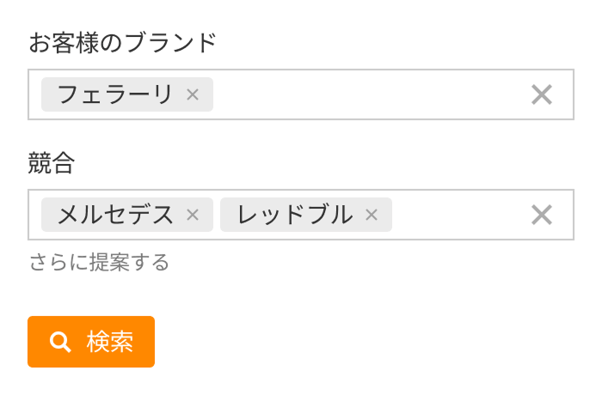
Task: Focus the 競合 input field
Action: 456,215
